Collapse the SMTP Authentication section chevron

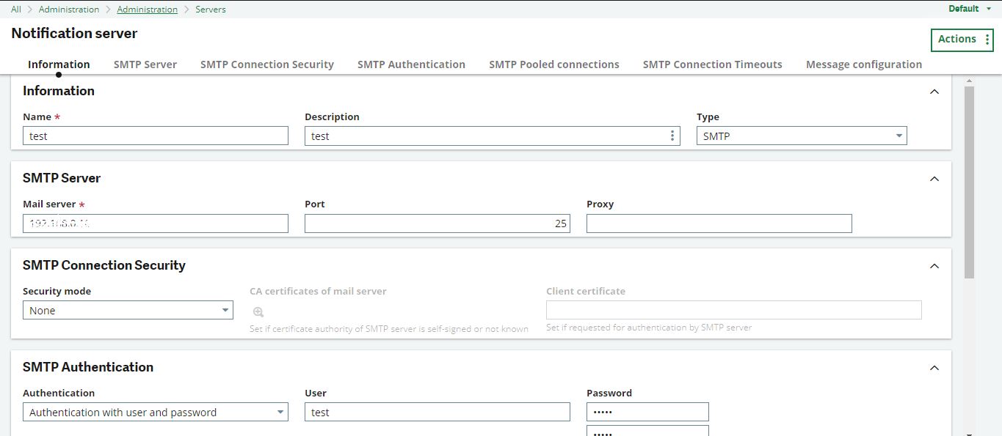click(934, 368)
